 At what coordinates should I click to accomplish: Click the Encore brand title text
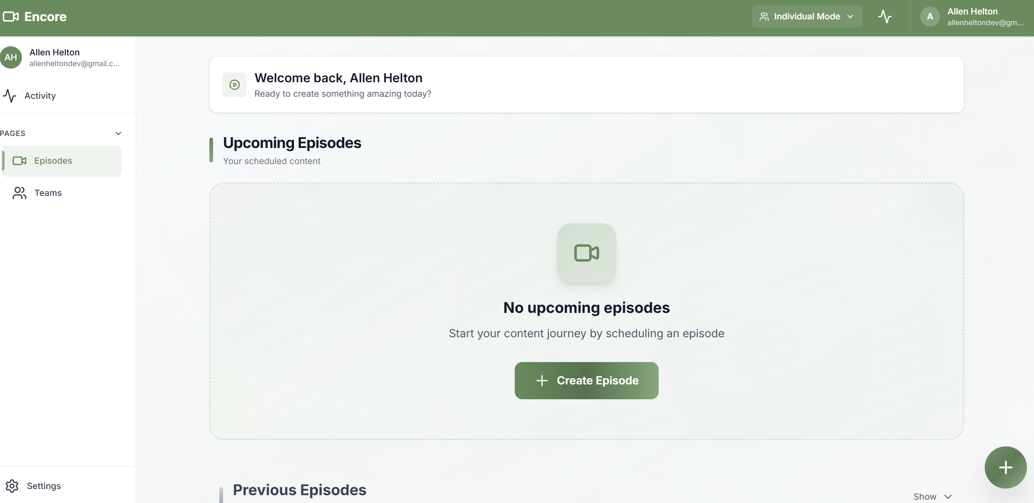(x=46, y=17)
